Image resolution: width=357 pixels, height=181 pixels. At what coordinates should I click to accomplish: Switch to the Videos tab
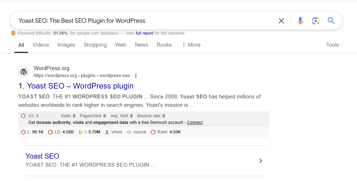click(41, 45)
